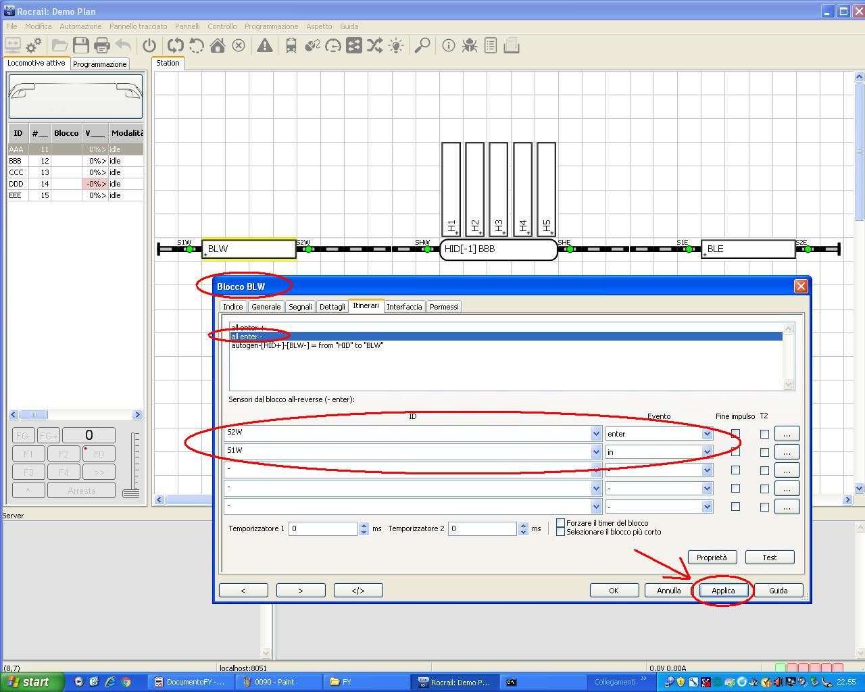Viewport: 865px width, 692px height.
Task: Increase Temporizzatore 1 with up spinner
Action: (x=364, y=525)
